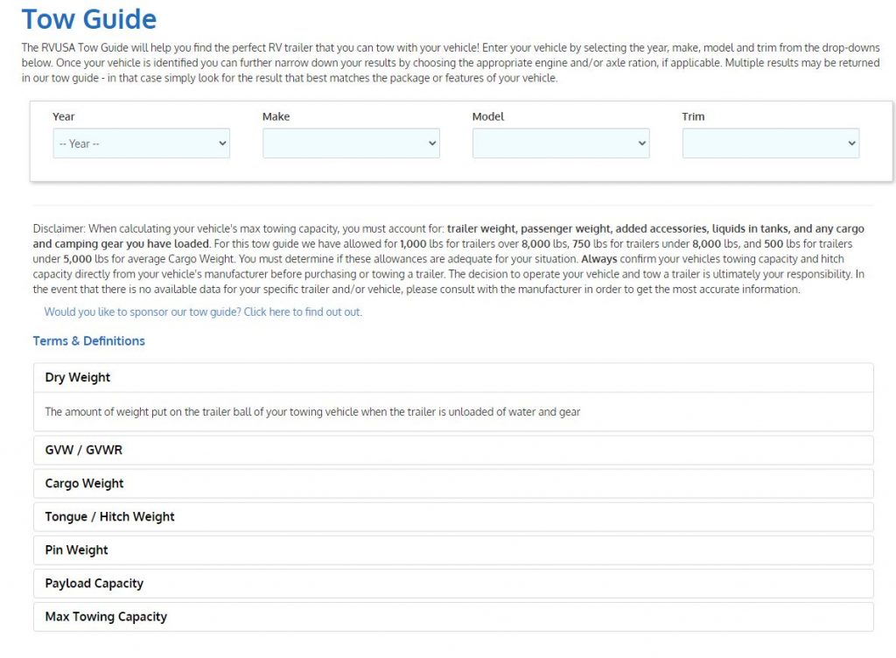The width and height of the screenshot is (896, 658).
Task: Open the Make dropdown
Action: pos(351,143)
